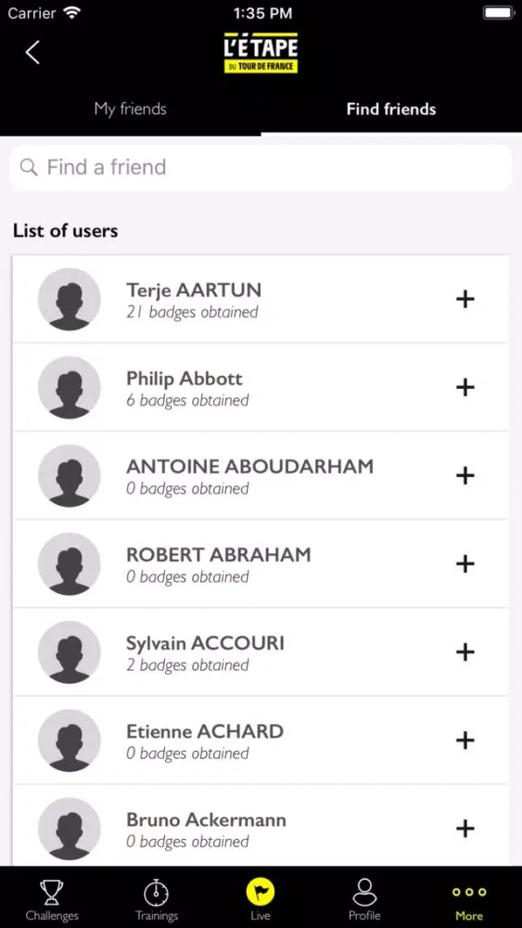The image size is (522, 928).
Task: Open ROBERT ABRAHAM's name entry
Action: (x=219, y=555)
